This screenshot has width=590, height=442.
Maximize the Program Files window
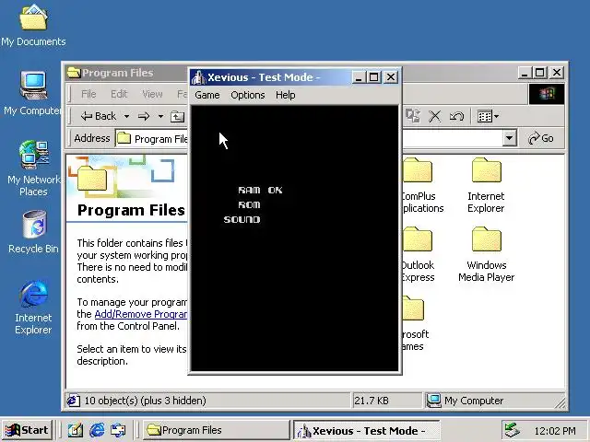(540, 73)
